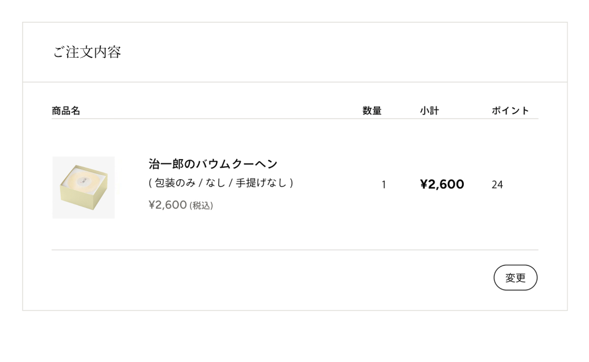
Task: Open the 治一郎のバウムクーヘン product link
Action: coord(212,163)
